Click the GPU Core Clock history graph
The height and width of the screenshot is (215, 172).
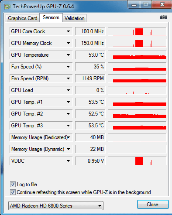coord(137,31)
